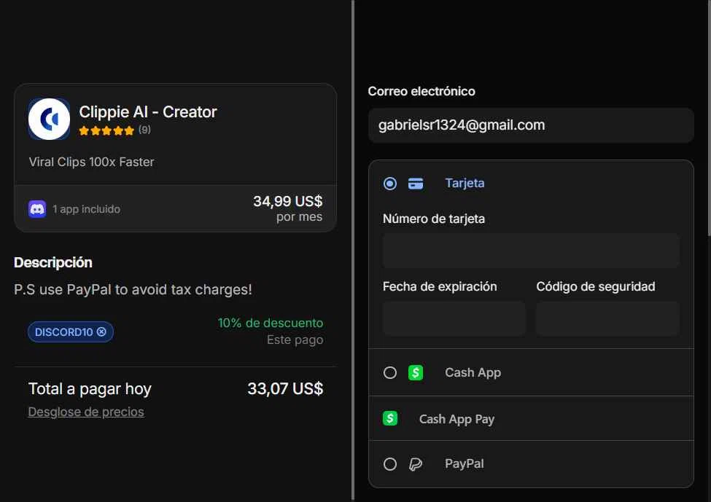The height and width of the screenshot is (502, 711).
Task: Click the PayPal label text
Action: point(465,464)
